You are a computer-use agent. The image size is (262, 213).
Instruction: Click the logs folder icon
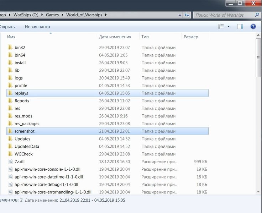click(10, 78)
